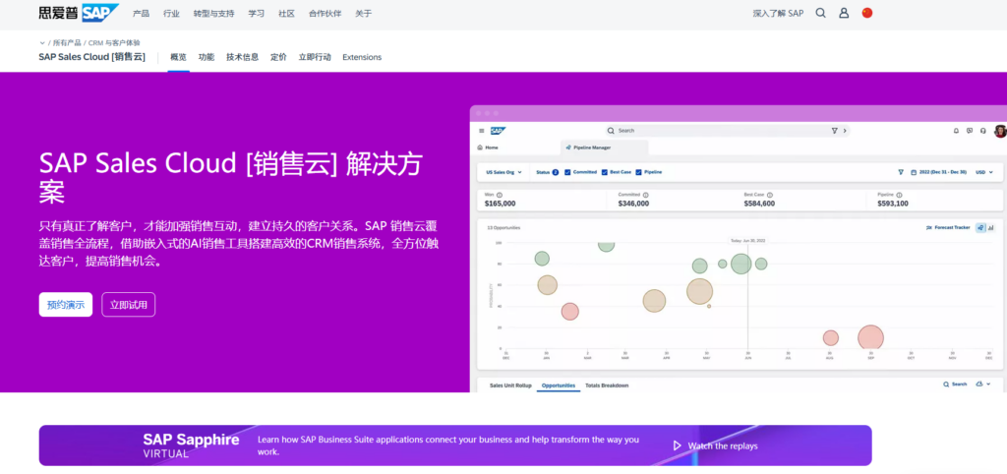The height and width of the screenshot is (474, 1007).
Task: Click the filter funnel in the dashboard search bar
Action: 834,131
